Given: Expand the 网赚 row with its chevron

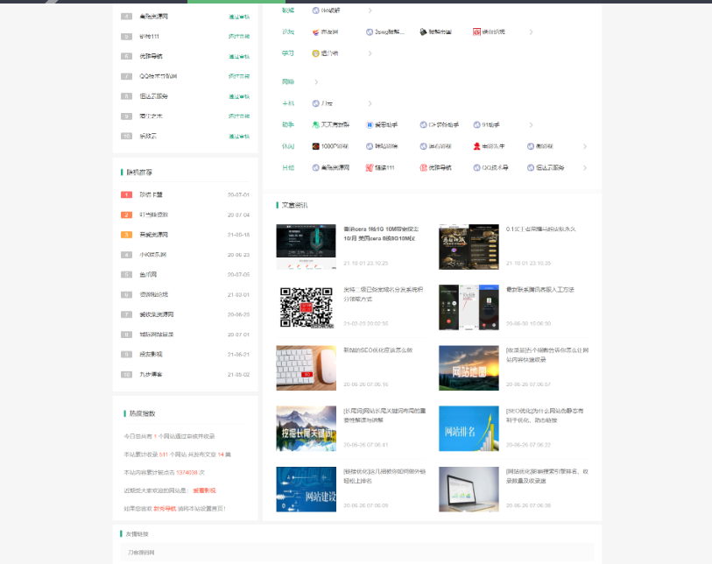Looking at the screenshot, I should coord(316,81).
